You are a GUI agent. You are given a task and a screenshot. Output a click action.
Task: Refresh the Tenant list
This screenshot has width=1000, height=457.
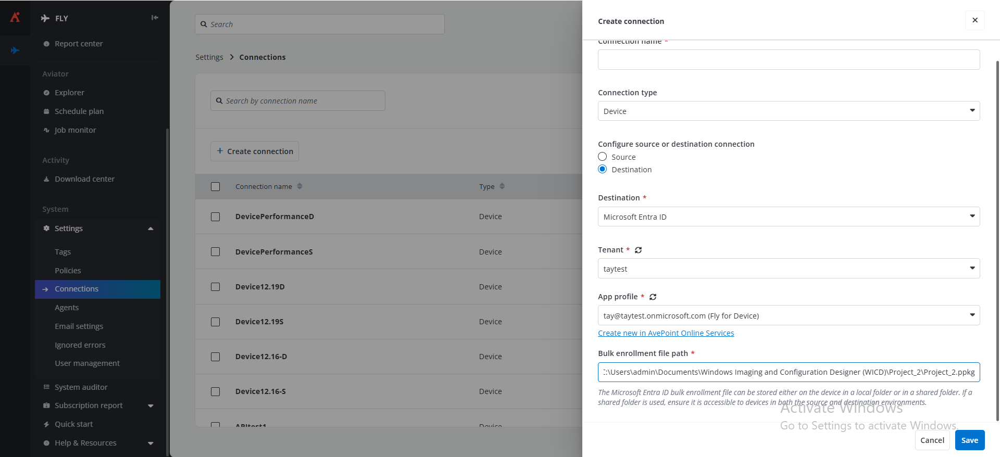[x=638, y=250]
